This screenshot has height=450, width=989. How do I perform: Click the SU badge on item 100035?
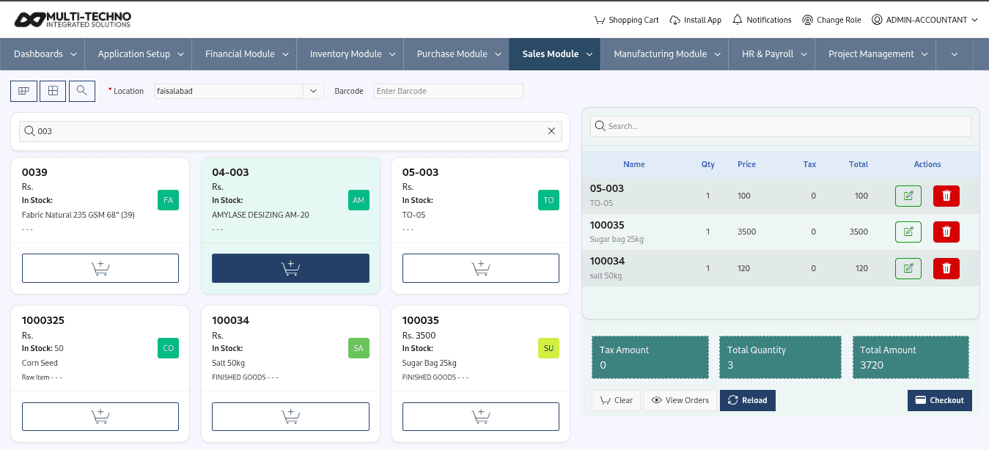(x=548, y=348)
